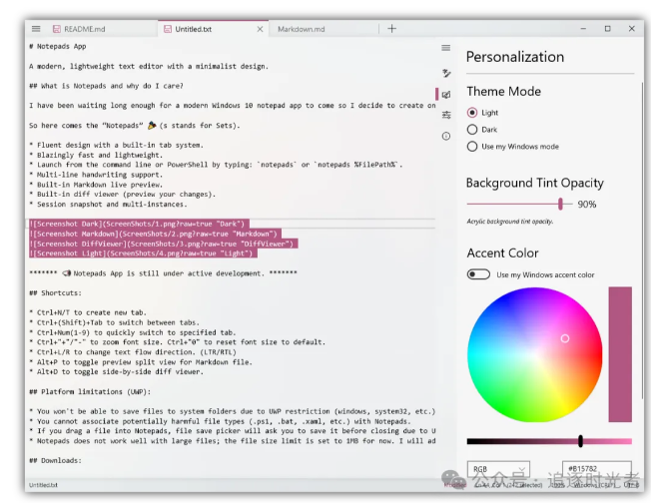Viewport: 651px width, 503px height.
Task: Switch to the Markdown.md tab
Action: coord(302,29)
